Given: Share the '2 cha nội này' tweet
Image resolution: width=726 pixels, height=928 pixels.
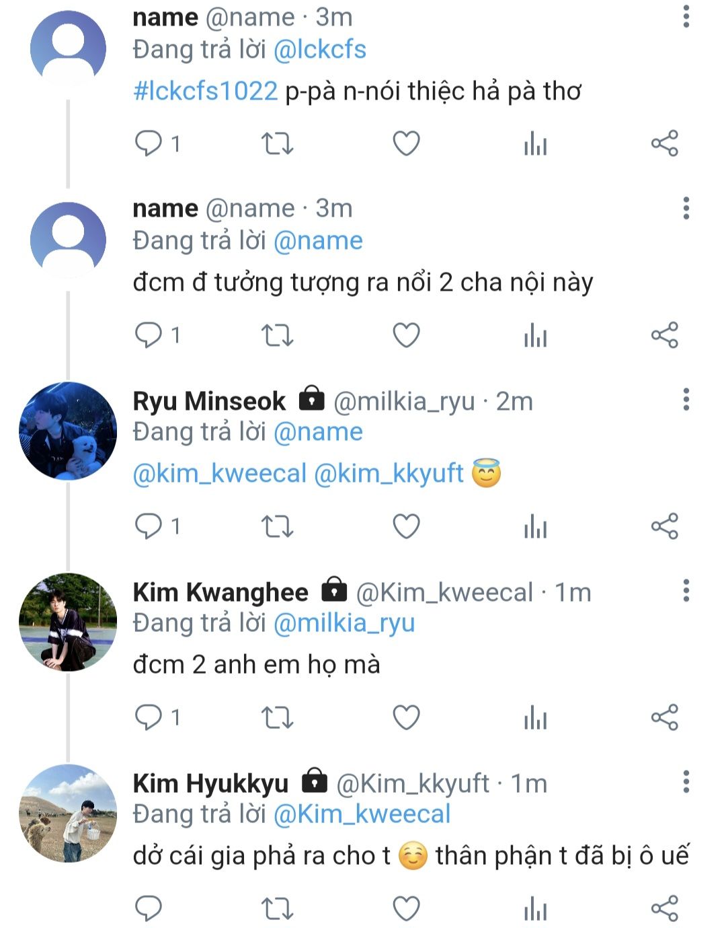Looking at the screenshot, I should pos(664,334).
